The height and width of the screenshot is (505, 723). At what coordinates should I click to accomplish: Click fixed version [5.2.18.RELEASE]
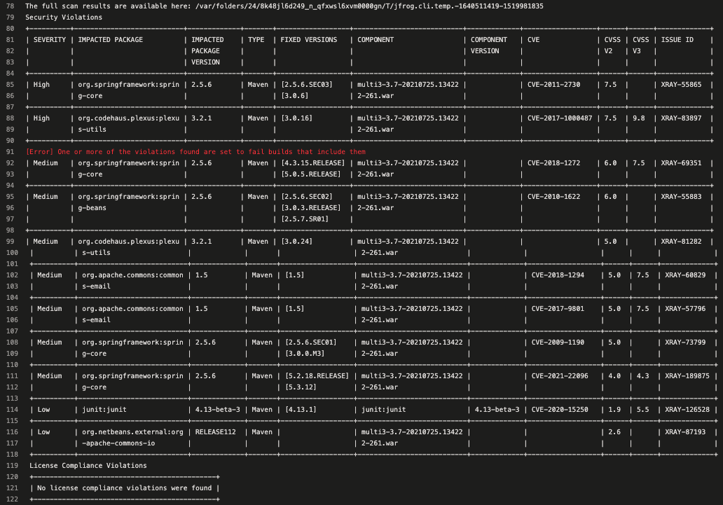[x=317, y=376]
